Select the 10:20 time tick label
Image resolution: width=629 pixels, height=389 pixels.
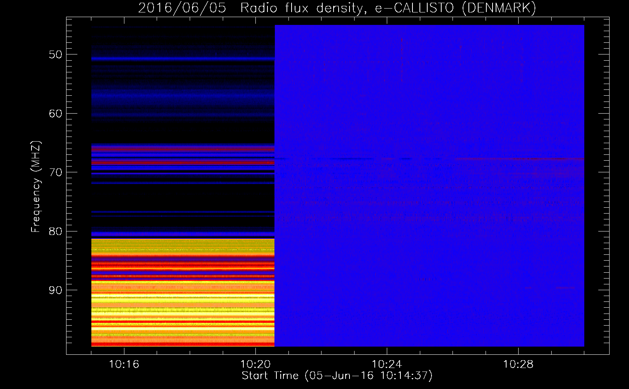point(255,364)
